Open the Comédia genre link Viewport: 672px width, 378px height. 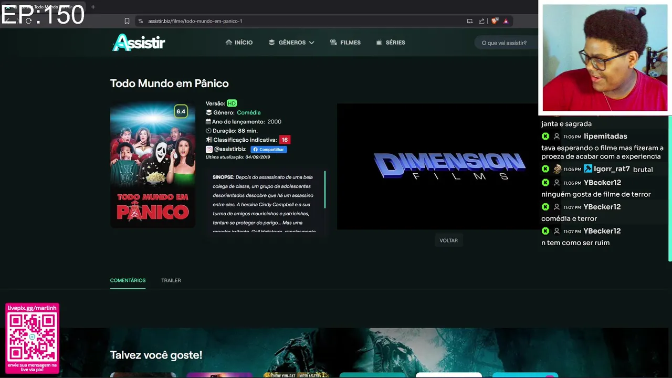point(248,112)
